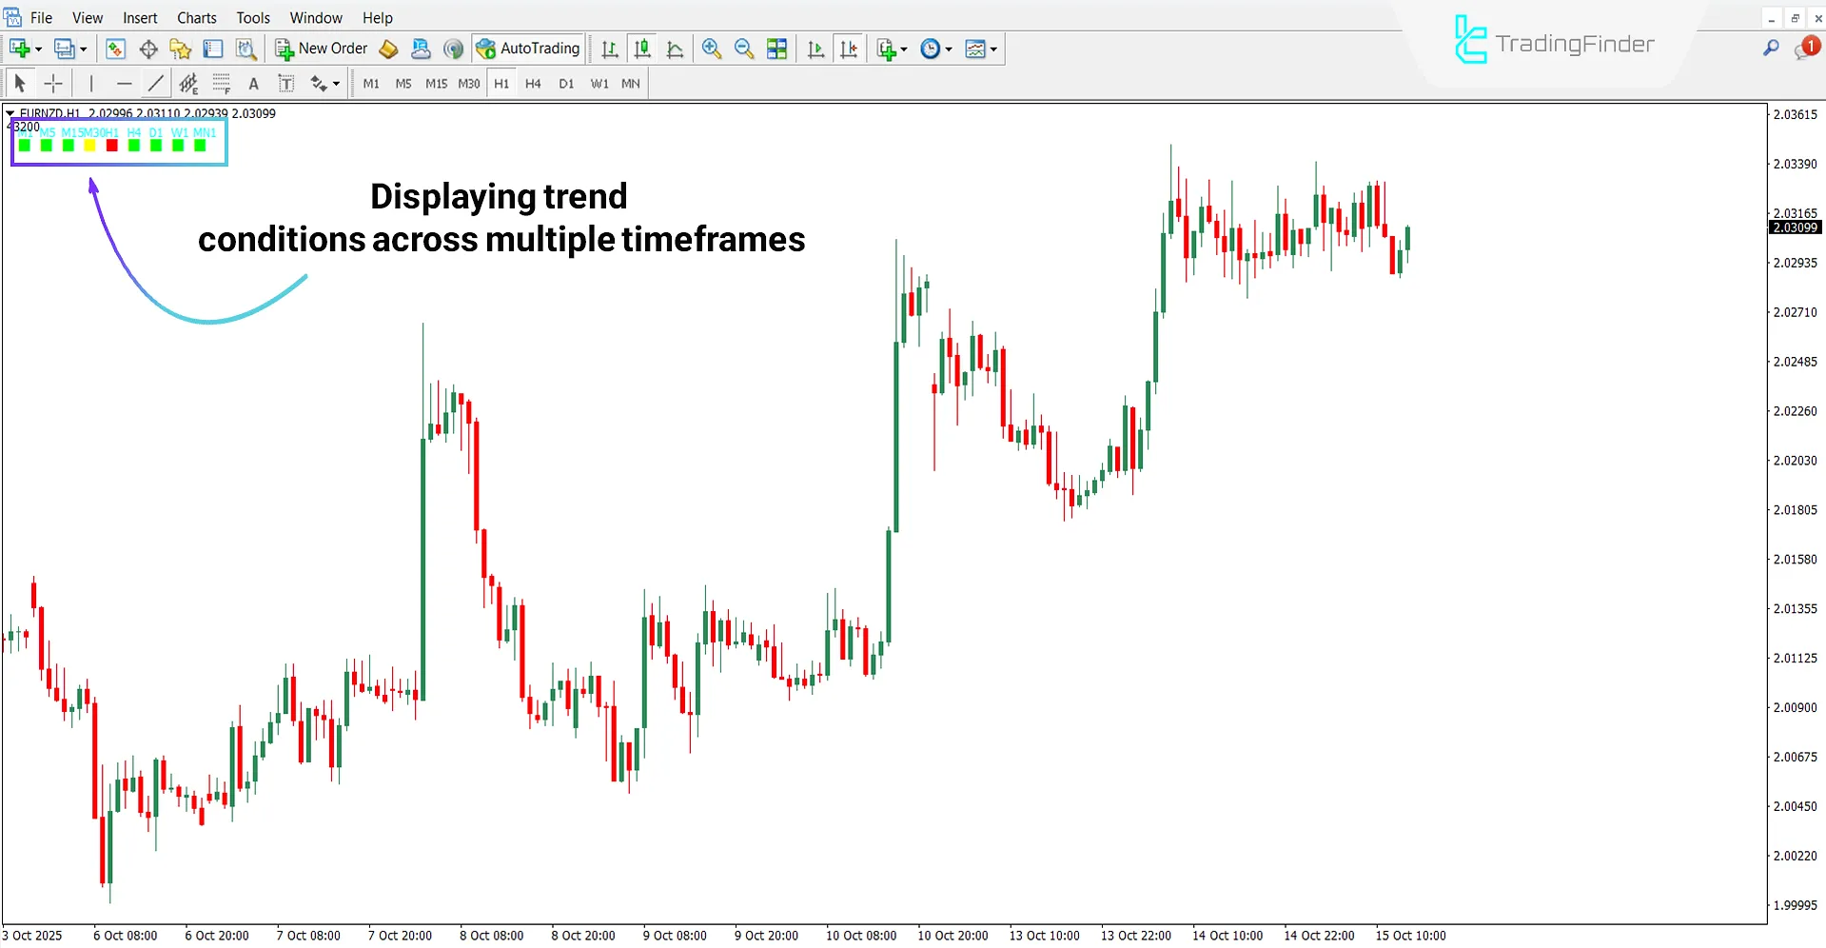The image size is (1826, 948).
Task: Select the Crosshair tool
Action: (x=53, y=84)
